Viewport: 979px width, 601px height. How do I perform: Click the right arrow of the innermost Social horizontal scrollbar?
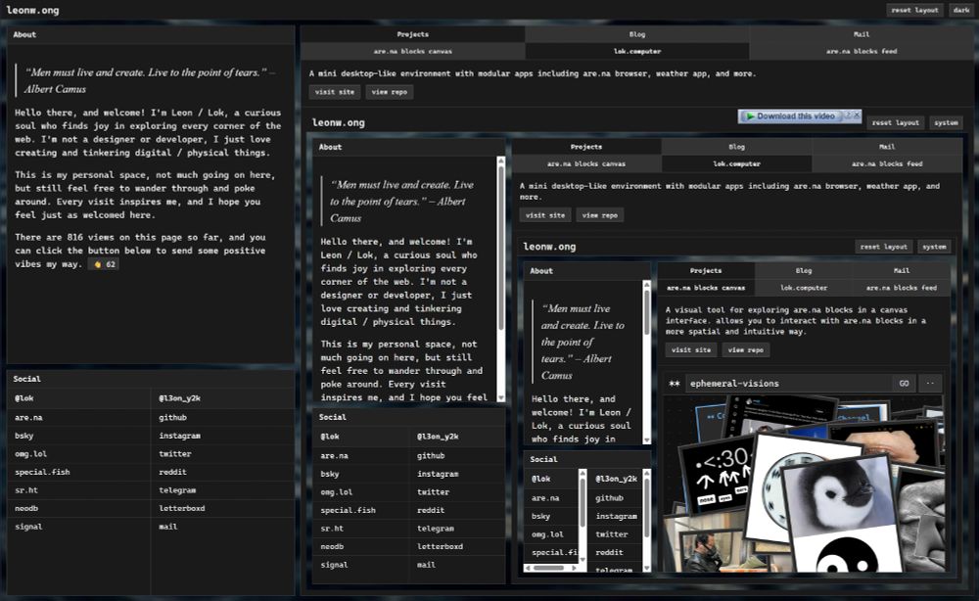click(575, 568)
